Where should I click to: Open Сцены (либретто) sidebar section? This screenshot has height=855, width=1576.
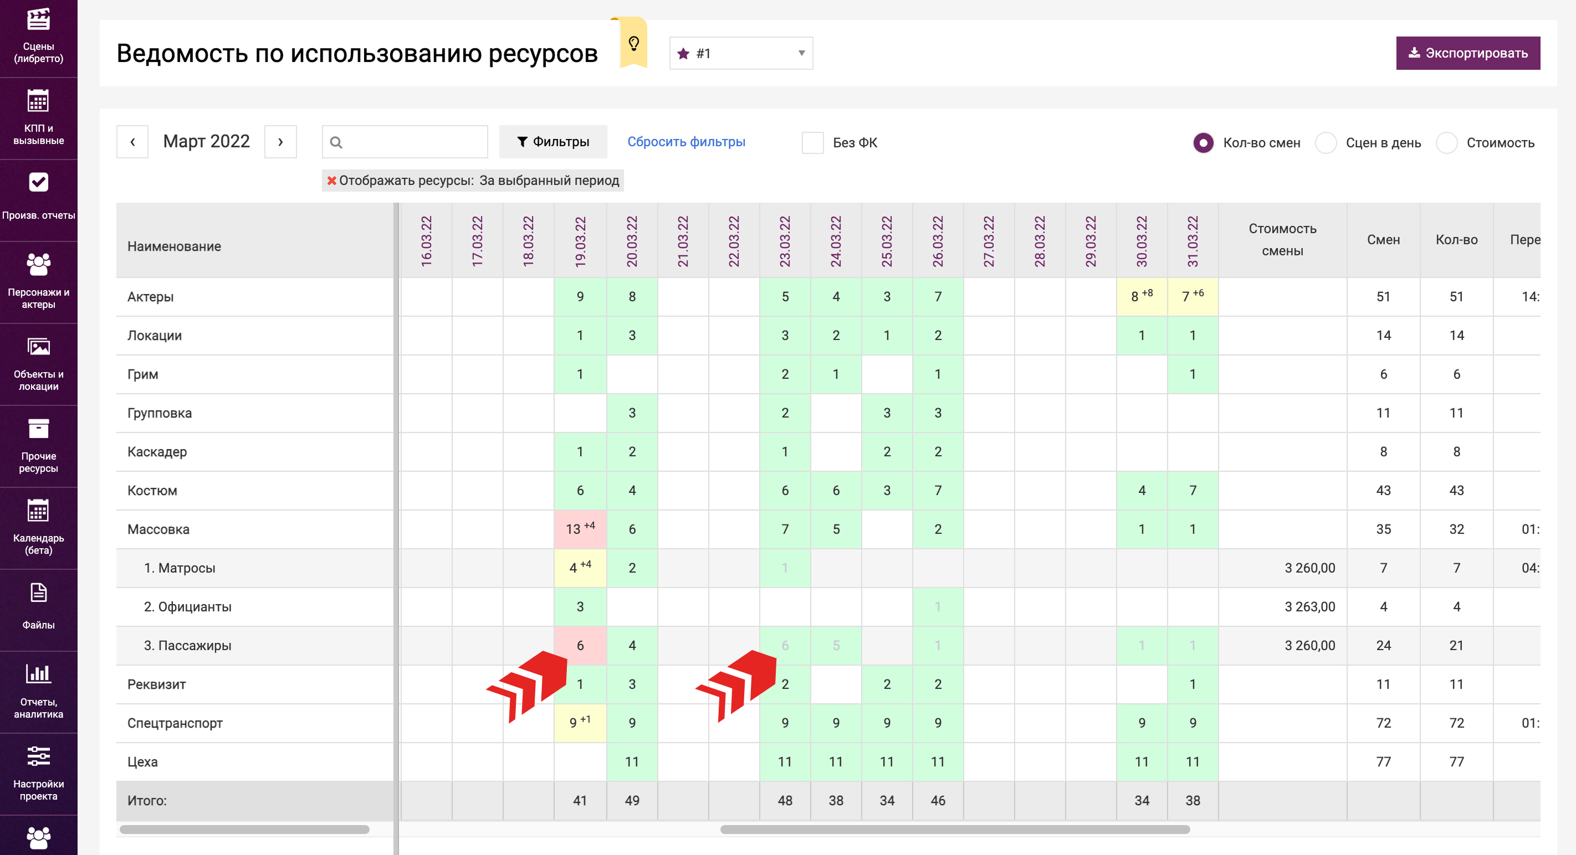tap(38, 35)
